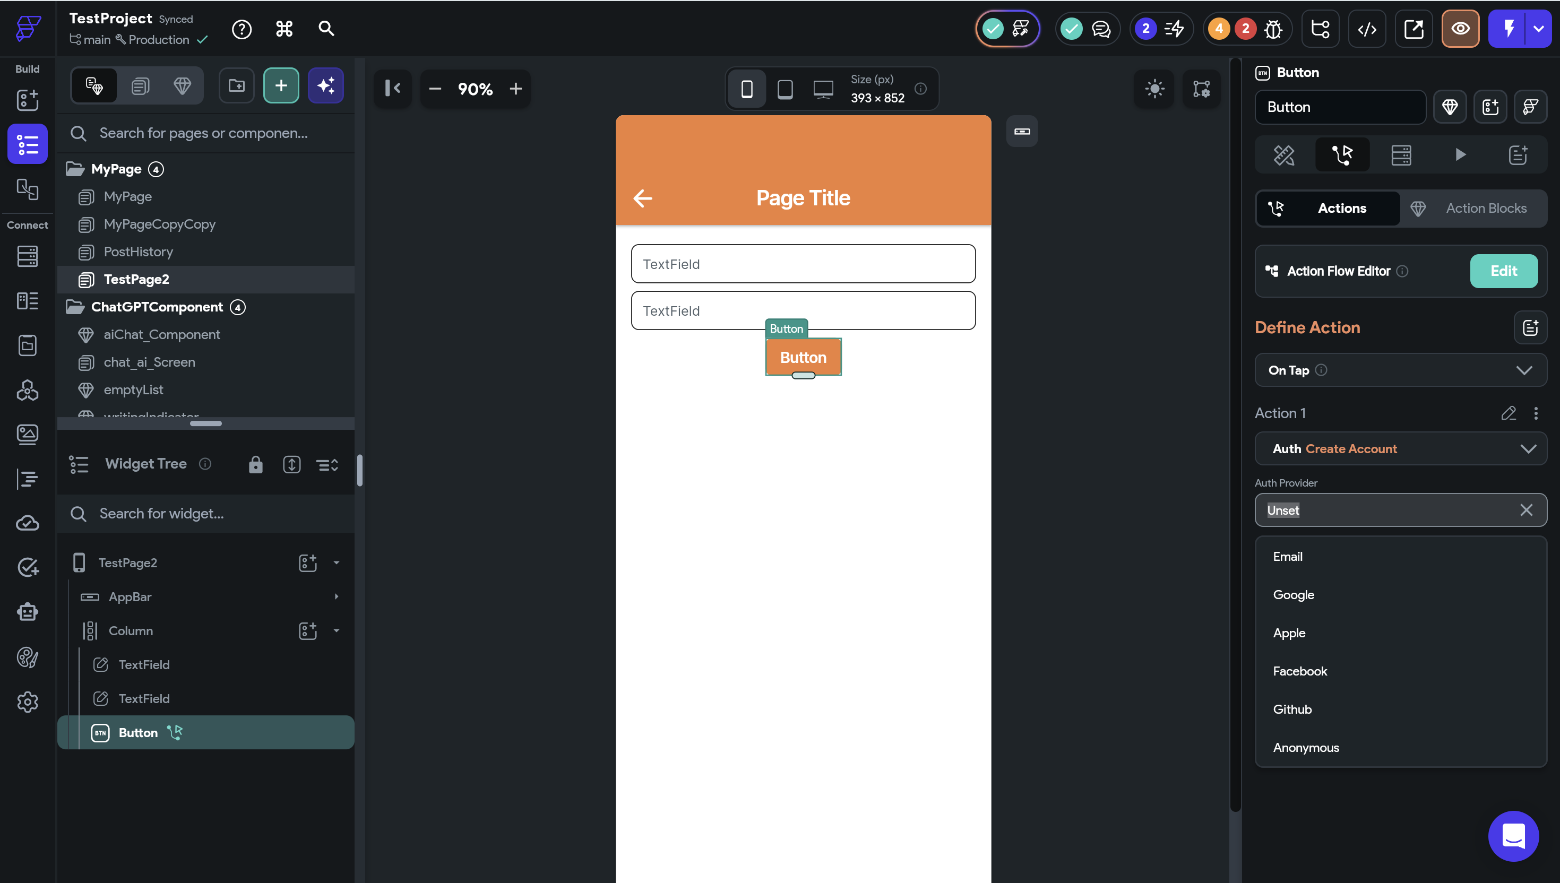Click the zoom in plus control
This screenshot has height=883, width=1560.
point(515,89)
